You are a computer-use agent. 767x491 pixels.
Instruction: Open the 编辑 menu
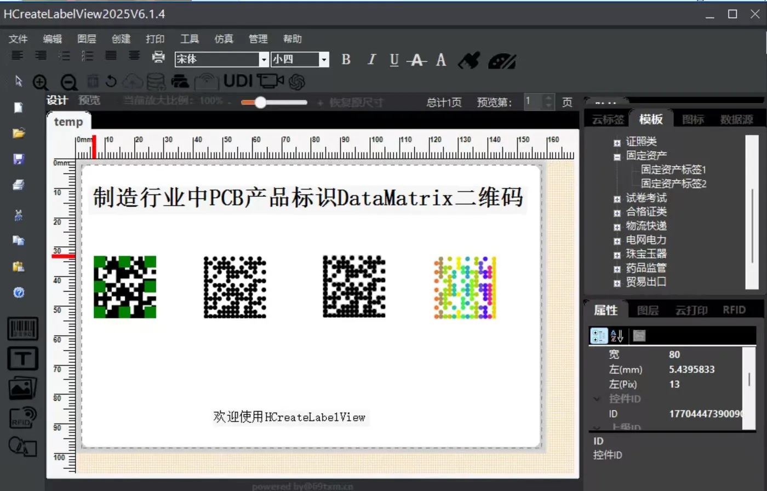pyautogui.click(x=53, y=39)
